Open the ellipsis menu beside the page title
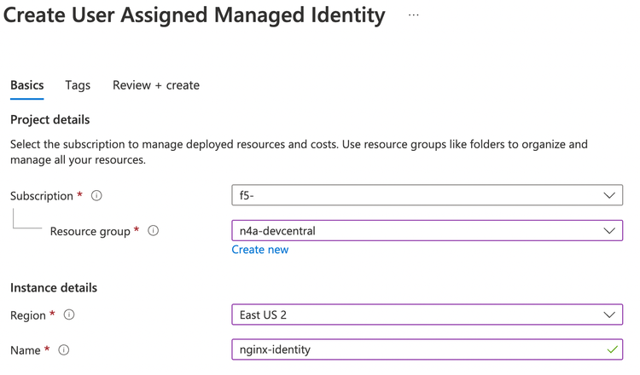 pos(414,15)
